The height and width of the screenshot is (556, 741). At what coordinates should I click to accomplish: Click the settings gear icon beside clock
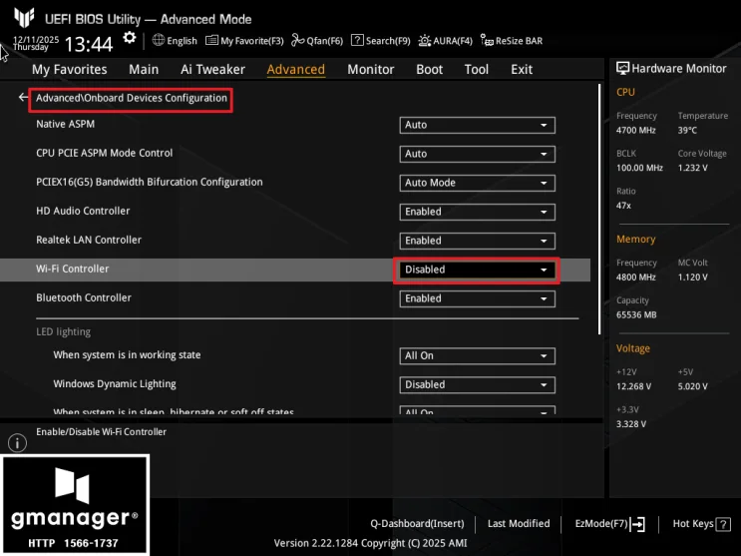click(129, 38)
